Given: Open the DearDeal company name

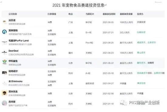Looking at the screenshot, I should tap(13, 51).
